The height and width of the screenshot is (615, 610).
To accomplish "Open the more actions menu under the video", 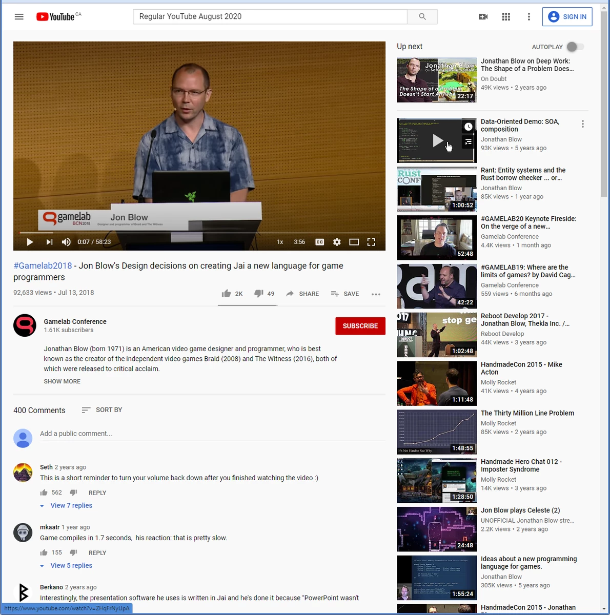I will pos(376,294).
